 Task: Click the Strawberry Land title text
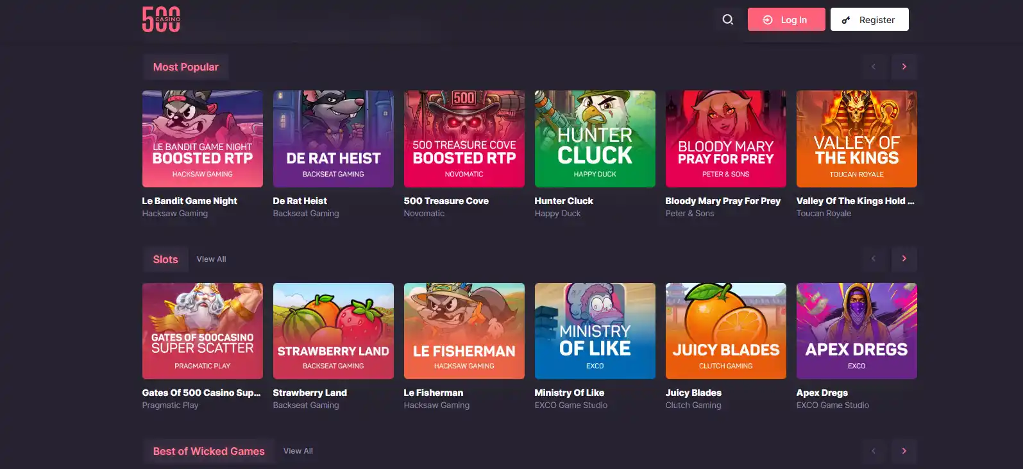(x=310, y=393)
